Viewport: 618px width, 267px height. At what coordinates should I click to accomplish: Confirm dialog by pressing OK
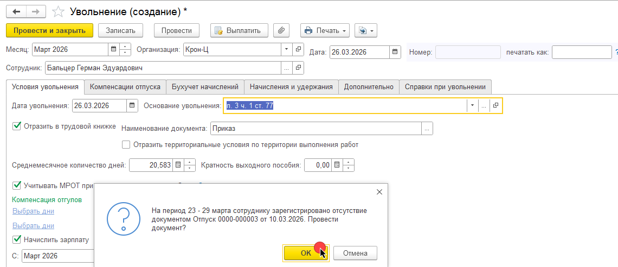[305, 253]
